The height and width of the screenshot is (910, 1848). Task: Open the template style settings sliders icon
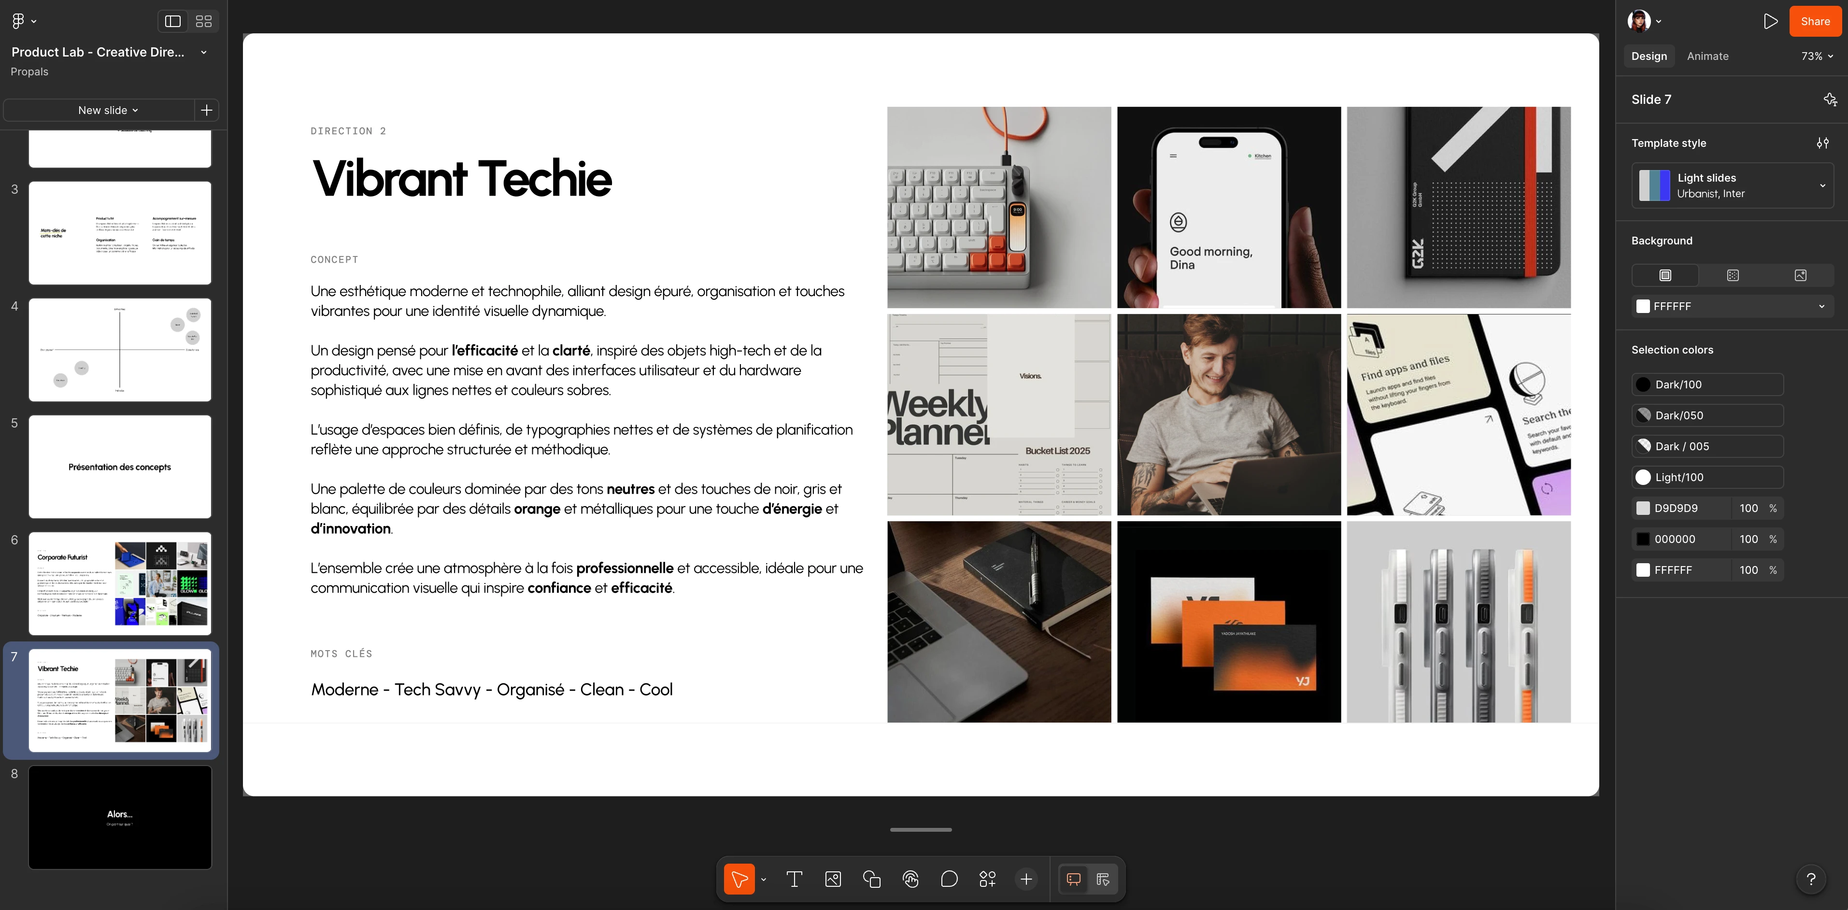[1823, 143]
